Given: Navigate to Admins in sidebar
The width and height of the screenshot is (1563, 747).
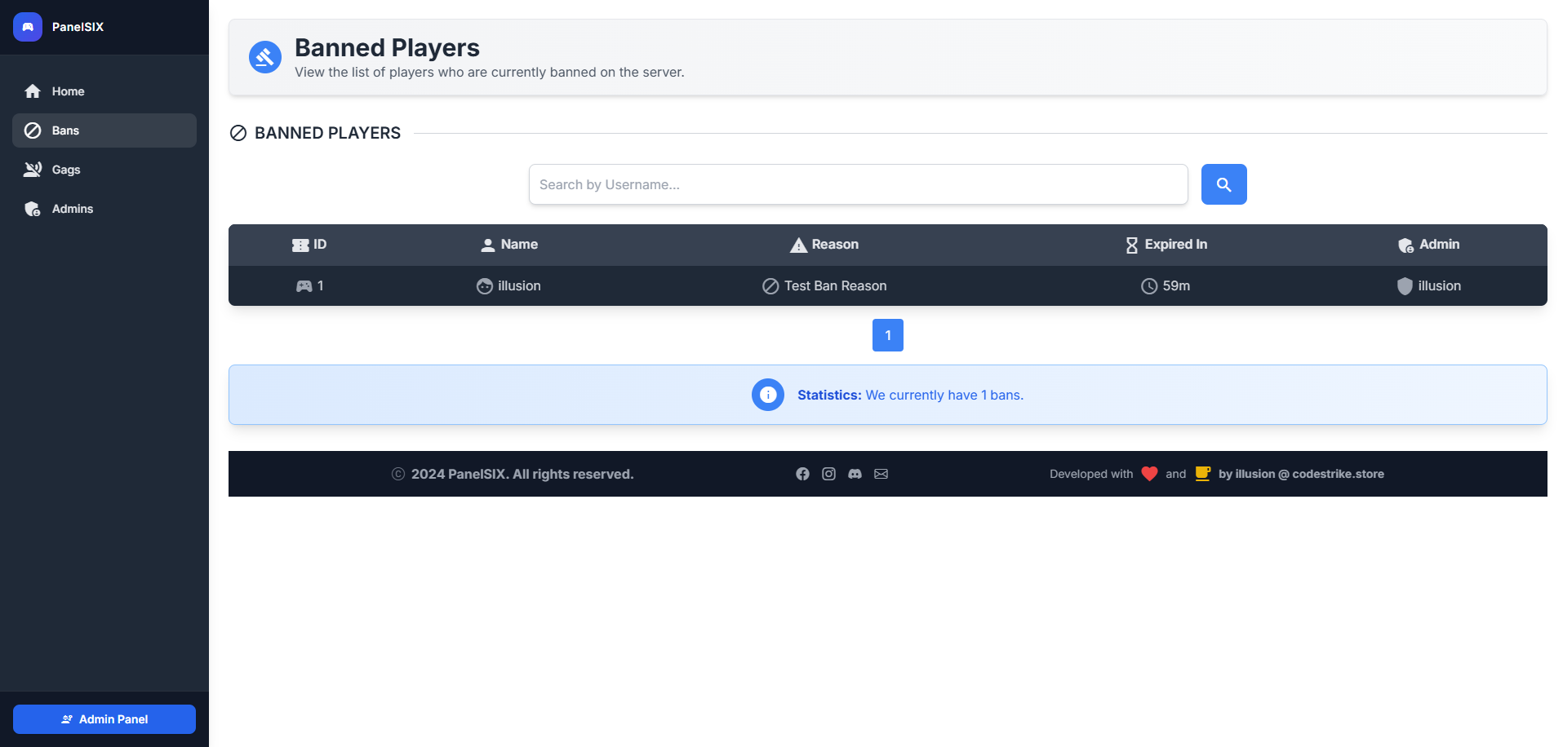Looking at the screenshot, I should pyautogui.click(x=72, y=209).
